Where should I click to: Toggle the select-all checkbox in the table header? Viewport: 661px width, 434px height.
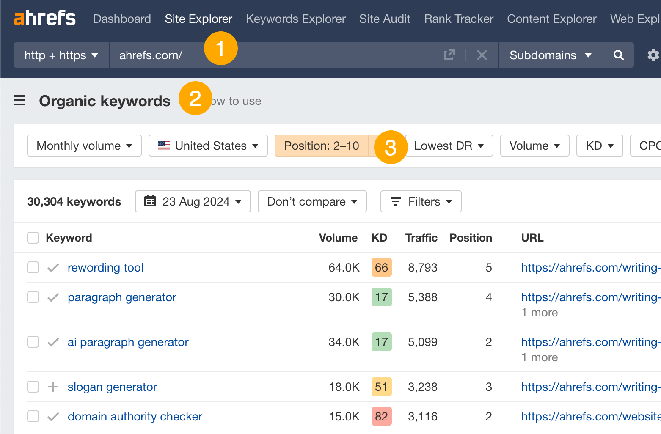pyautogui.click(x=33, y=238)
